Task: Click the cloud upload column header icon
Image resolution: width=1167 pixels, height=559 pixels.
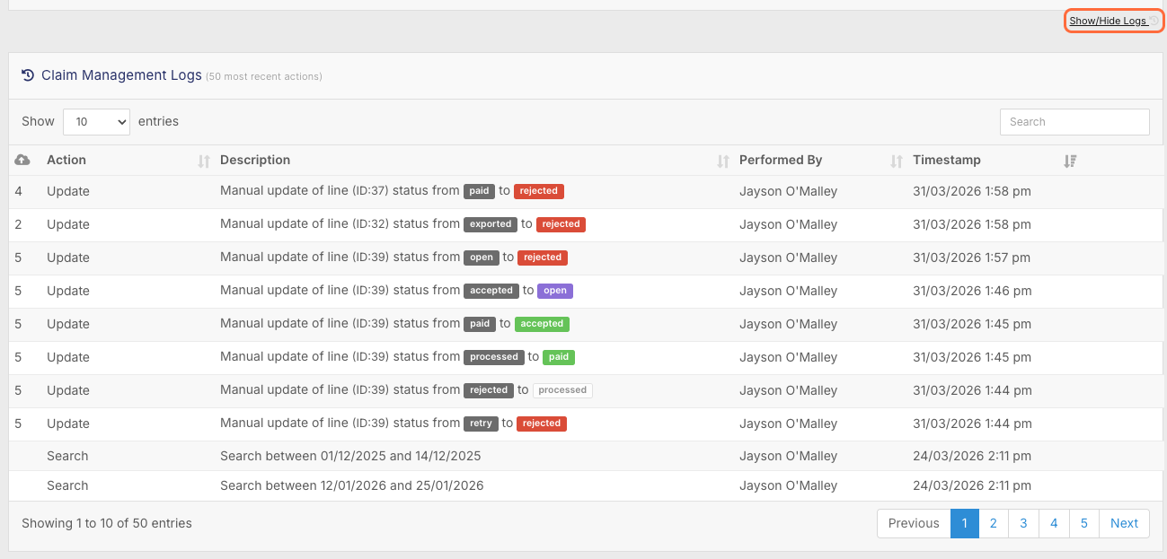Action: pyautogui.click(x=22, y=160)
